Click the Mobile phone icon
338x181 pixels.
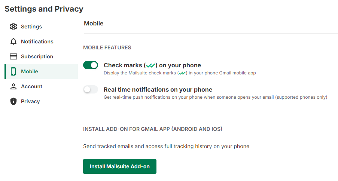(x=13, y=71)
